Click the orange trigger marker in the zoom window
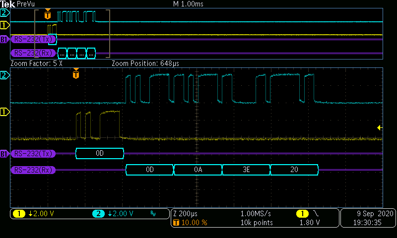The height and width of the screenshot is (238, 397). [x=76, y=74]
